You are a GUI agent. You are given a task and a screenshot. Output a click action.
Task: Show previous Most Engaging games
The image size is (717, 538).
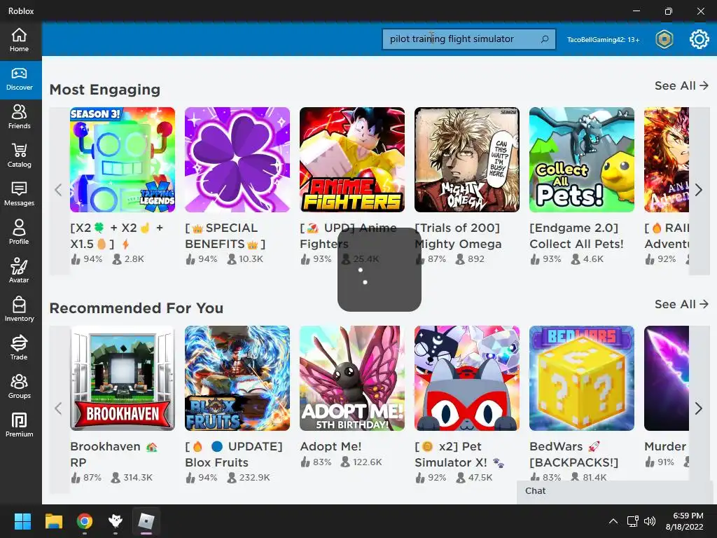(59, 190)
